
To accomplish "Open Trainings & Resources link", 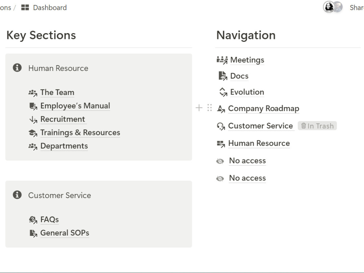I will point(80,132).
